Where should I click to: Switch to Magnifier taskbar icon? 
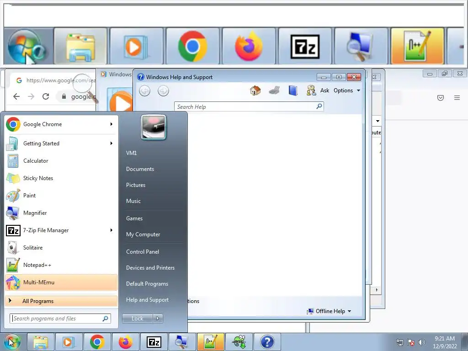[182, 342]
